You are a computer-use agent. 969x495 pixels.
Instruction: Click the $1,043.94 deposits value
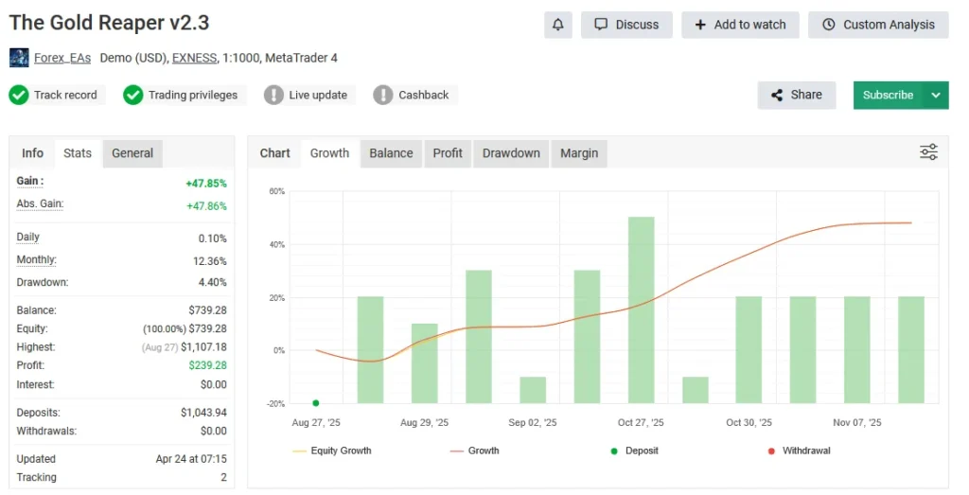pyautogui.click(x=203, y=413)
